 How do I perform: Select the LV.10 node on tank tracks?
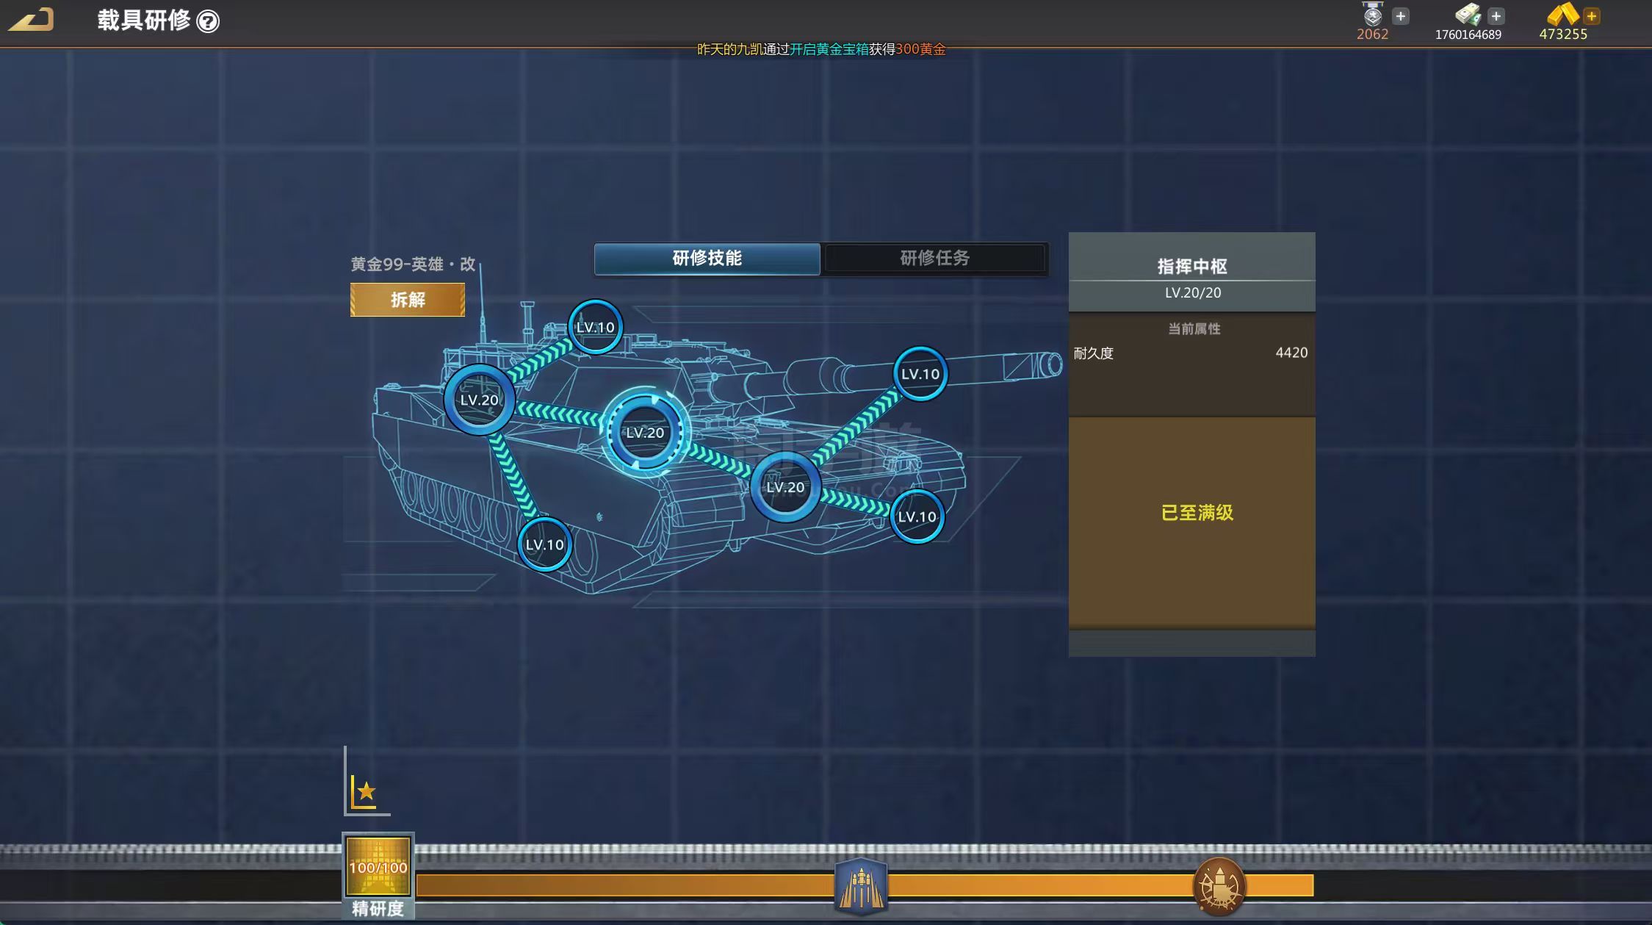[544, 545]
